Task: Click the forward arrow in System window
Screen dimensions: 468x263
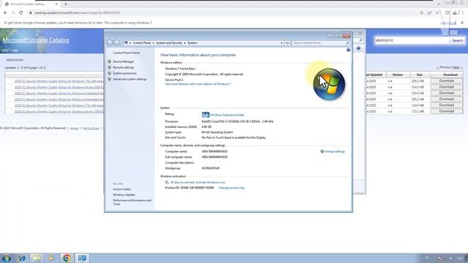Action: click(x=116, y=43)
